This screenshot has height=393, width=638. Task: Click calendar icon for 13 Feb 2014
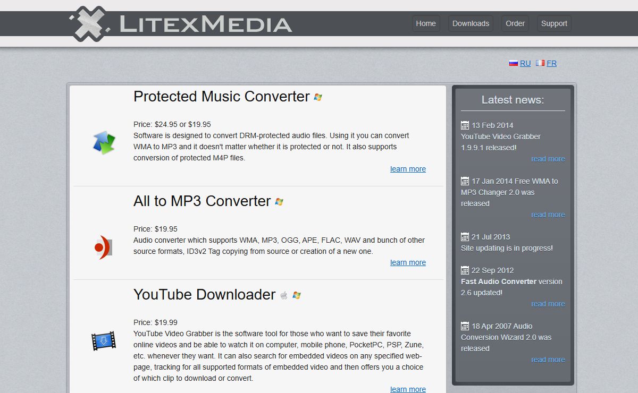pyautogui.click(x=465, y=125)
